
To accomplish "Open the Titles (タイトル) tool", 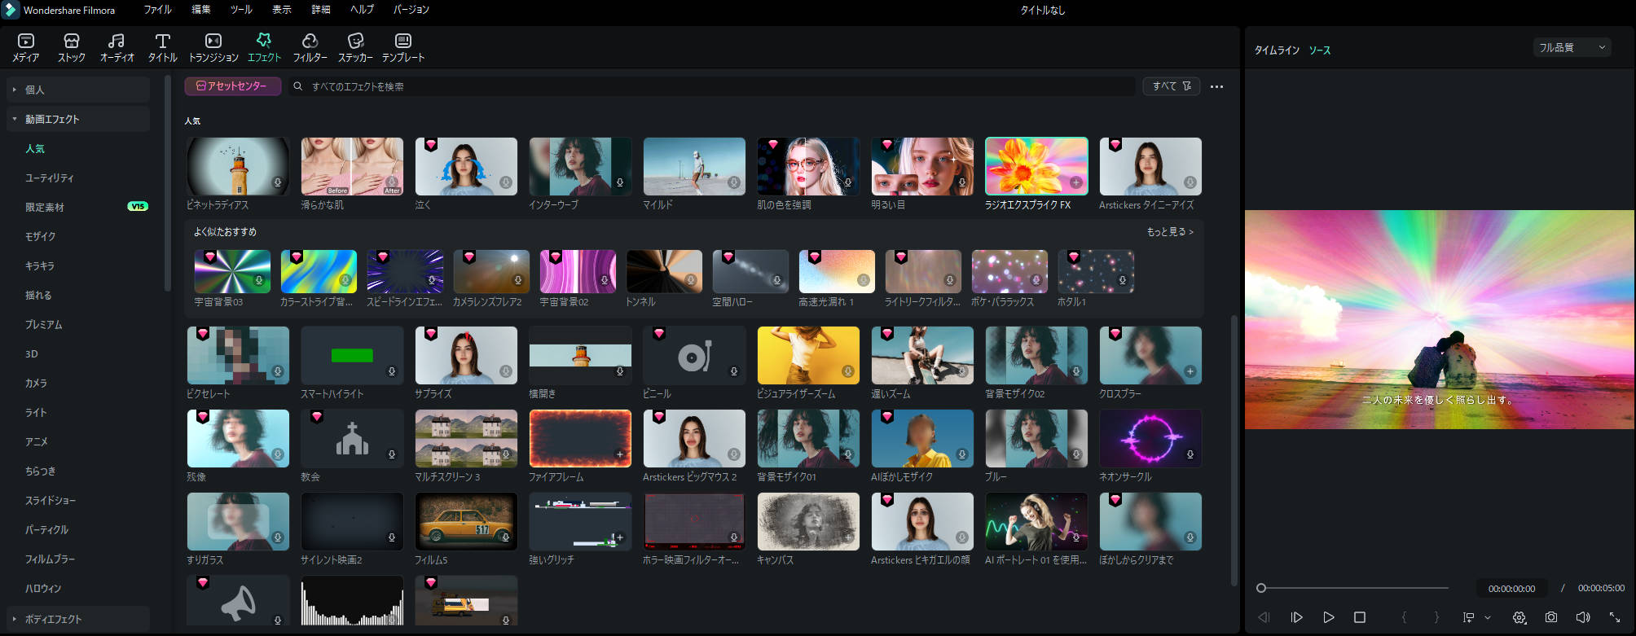I will 162,47.
